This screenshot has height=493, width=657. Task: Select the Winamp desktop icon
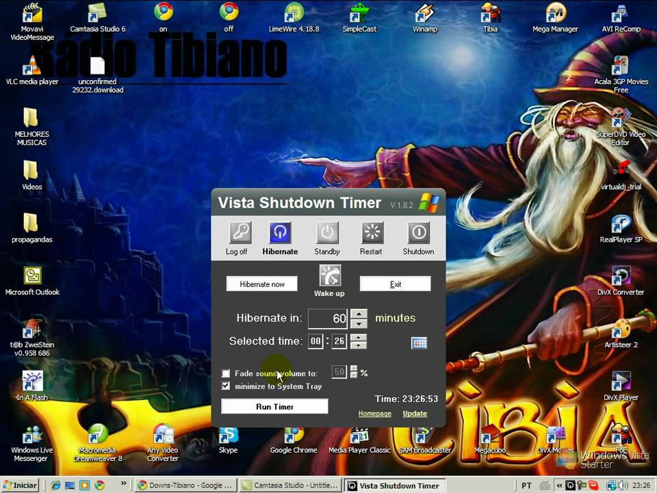tap(424, 18)
